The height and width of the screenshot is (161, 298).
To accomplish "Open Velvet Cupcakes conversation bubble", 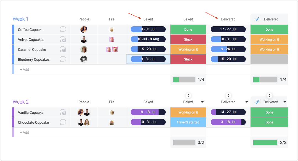I will 63,39.
